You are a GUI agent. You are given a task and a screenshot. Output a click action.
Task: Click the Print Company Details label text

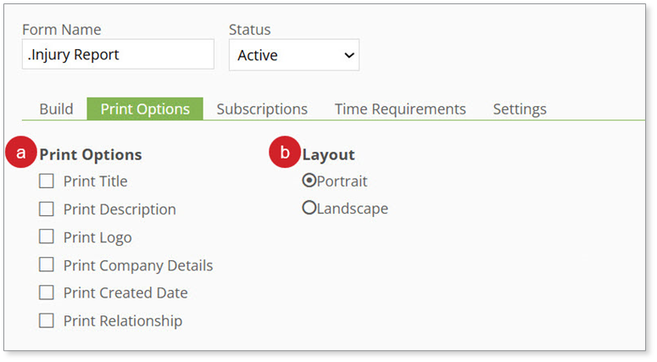coord(138,265)
